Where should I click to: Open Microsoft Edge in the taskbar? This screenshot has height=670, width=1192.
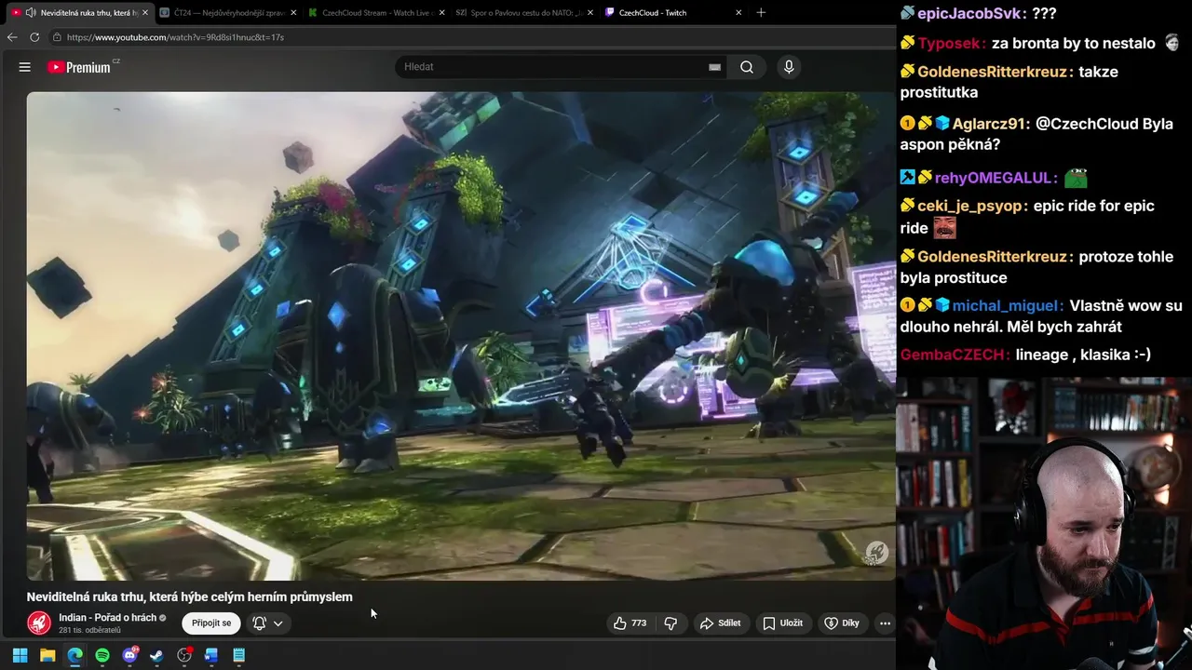[74, 655]
